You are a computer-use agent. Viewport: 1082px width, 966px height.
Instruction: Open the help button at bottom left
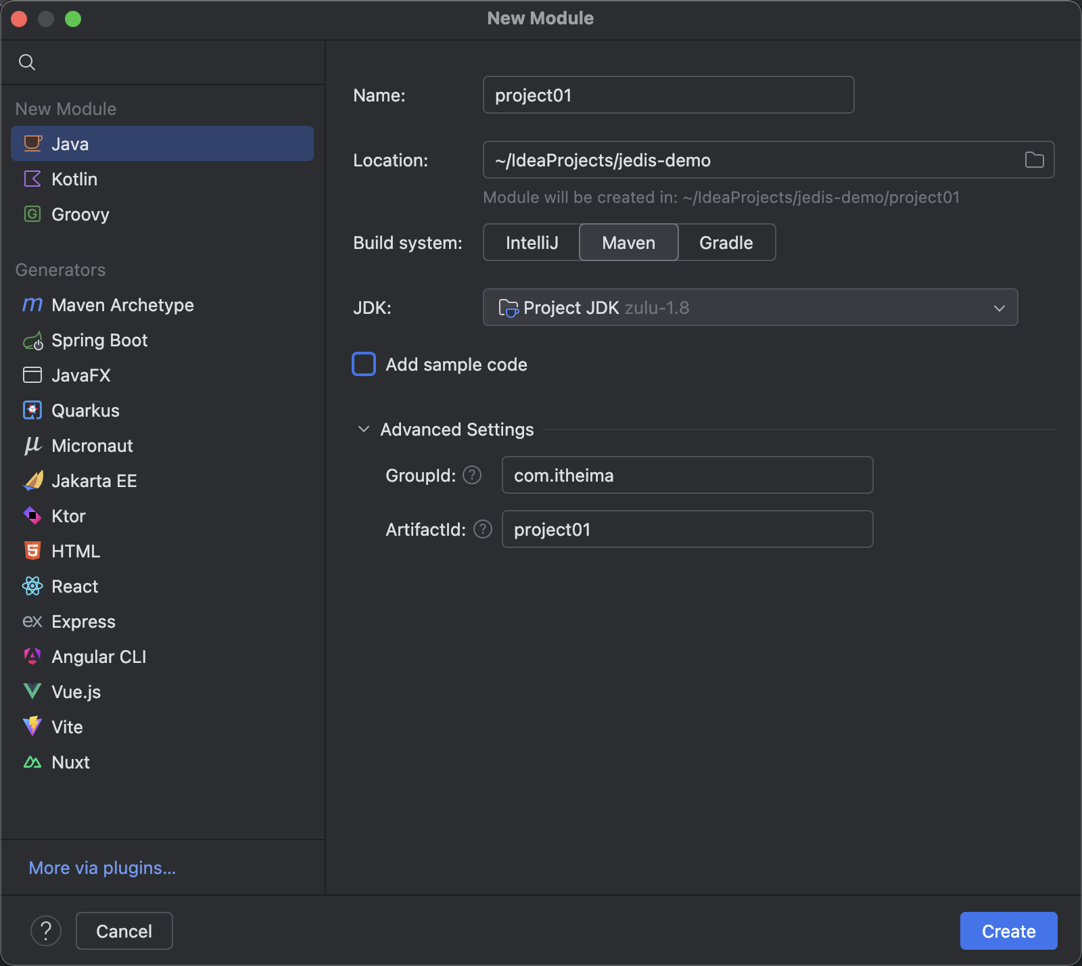pyautogui.click(x=46, y=931)
